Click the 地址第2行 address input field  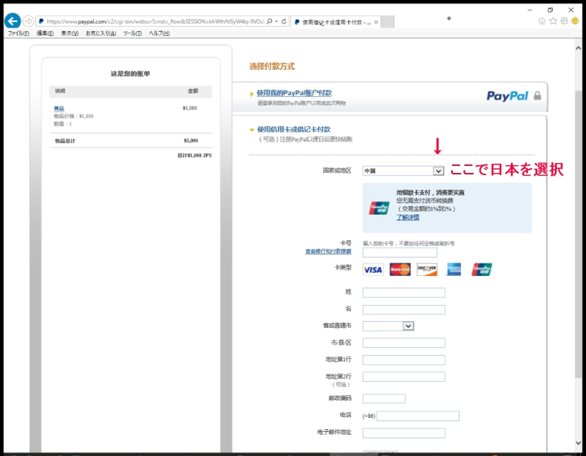404,377
